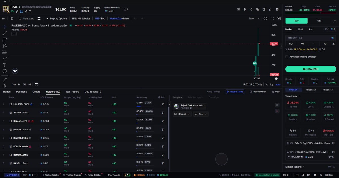Switch to Trades tab
This screenshot has height=178, width=339.
pos(6,92)
